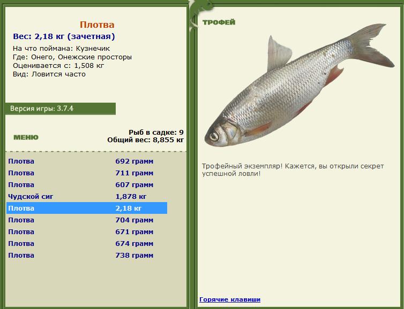The image size is (404, 309).
Task: Click the Трофейный экземпляр description text
Action: pyautogui.click(x=293, y=169)
